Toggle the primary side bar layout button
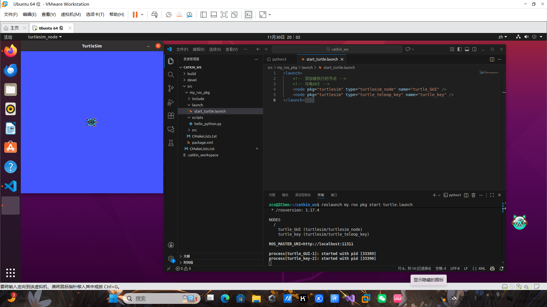The height and width of the screenshot is (307, 547). [460, 49]
